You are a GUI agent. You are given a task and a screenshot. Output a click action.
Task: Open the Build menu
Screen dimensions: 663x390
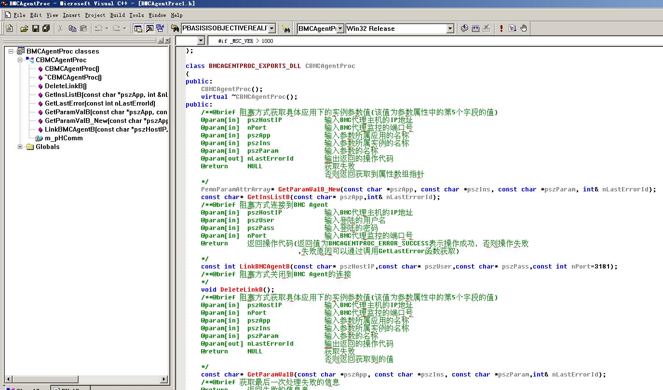[117, 15]
